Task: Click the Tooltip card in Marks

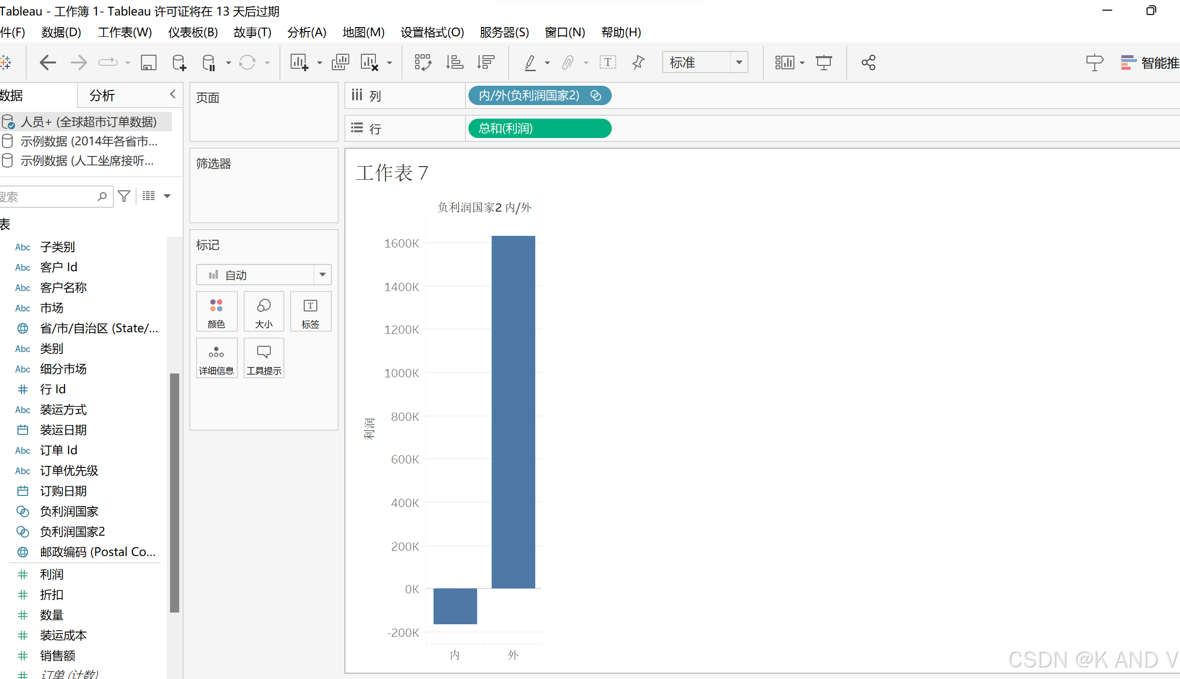Action: tap(264, 358)
